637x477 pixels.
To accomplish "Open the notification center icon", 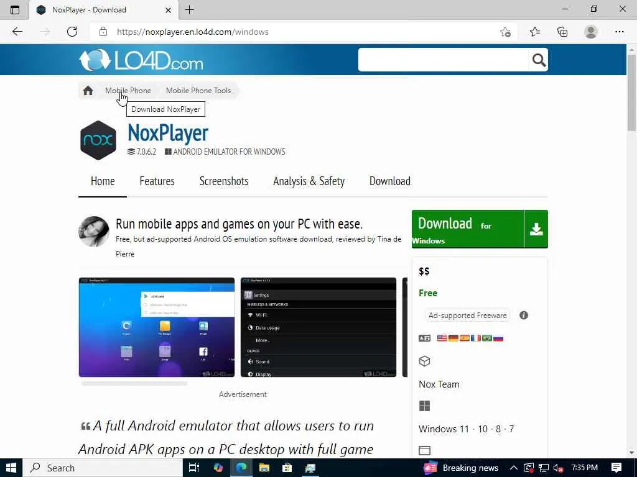I will click(x=616, y=468).
